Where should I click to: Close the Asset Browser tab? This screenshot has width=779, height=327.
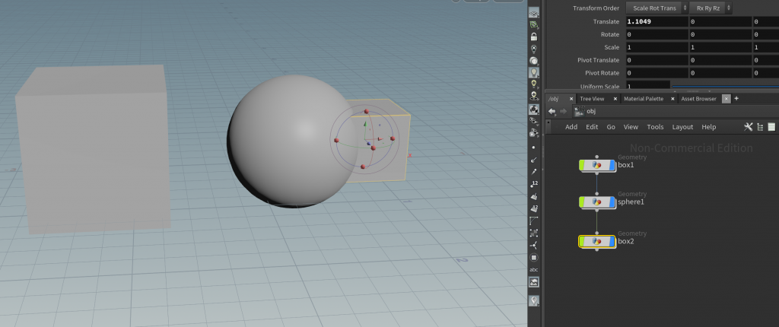click(x=726, y=99)
